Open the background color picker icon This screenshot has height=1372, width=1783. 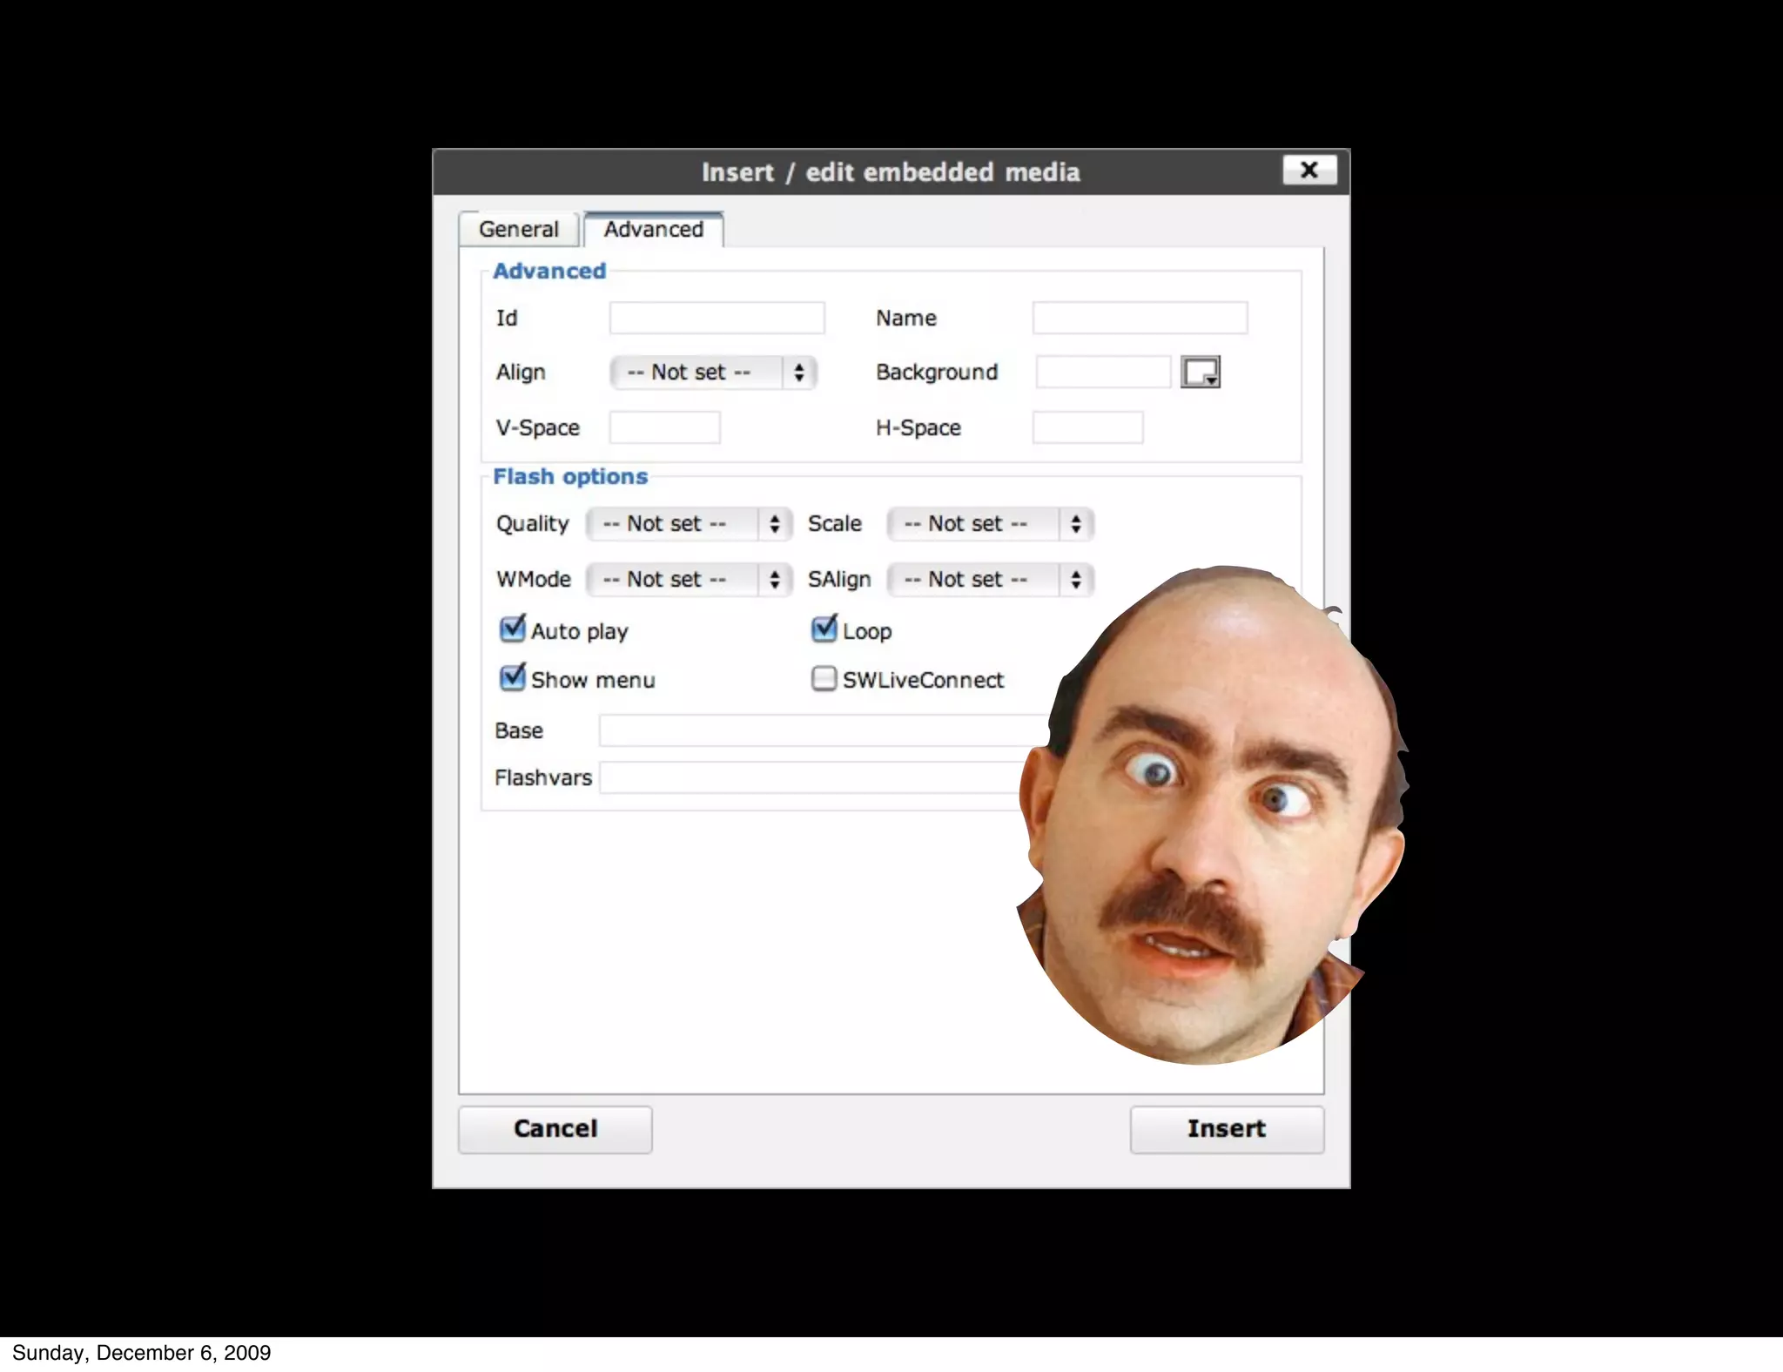1200,372
